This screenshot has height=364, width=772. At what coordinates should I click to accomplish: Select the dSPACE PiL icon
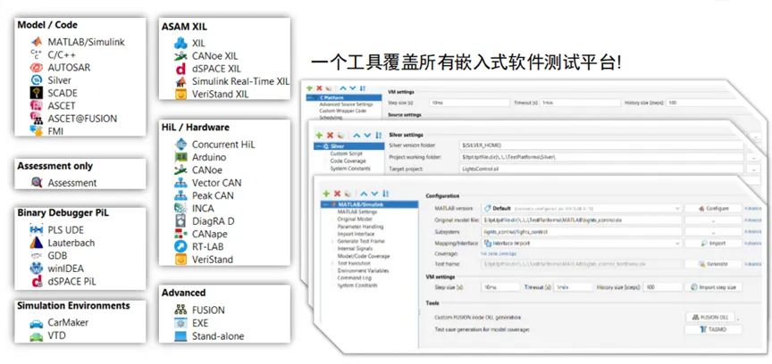point(37,281)
